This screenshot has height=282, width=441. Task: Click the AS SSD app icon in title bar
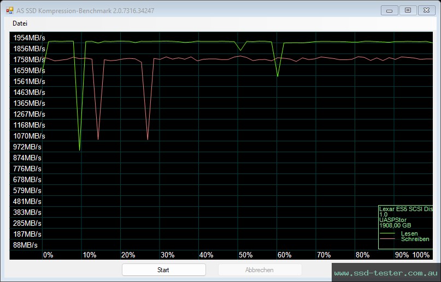(x=9, y=11)
